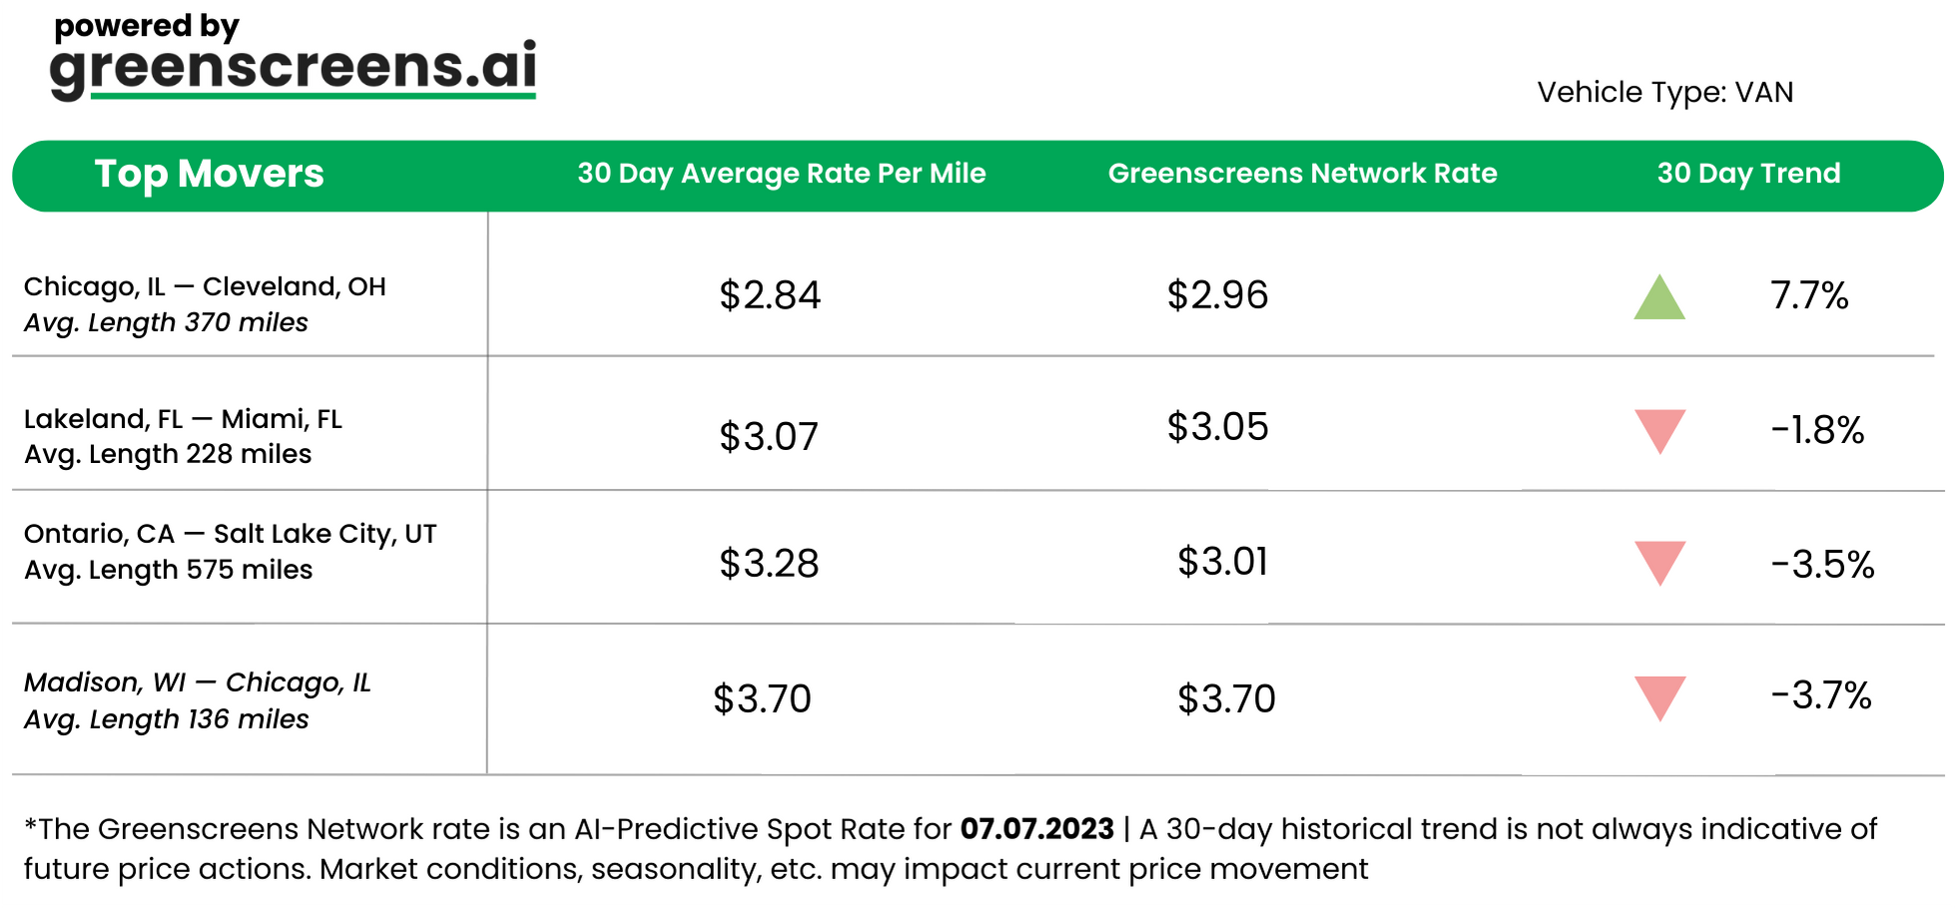Viewport: 1956px width, 908px height.
Task: Click the red down triangle for Lakeland–Miami
Action: click(x=1659, y=429)
